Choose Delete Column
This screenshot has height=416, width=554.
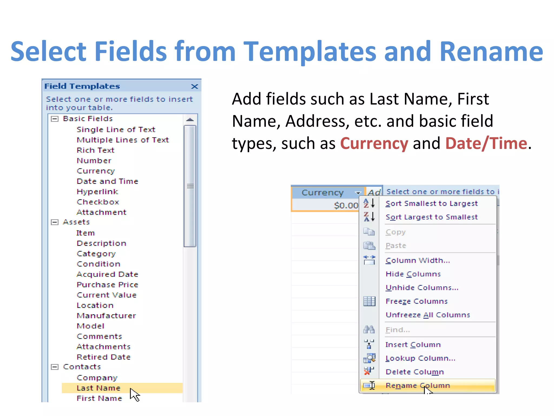(415, 372)
